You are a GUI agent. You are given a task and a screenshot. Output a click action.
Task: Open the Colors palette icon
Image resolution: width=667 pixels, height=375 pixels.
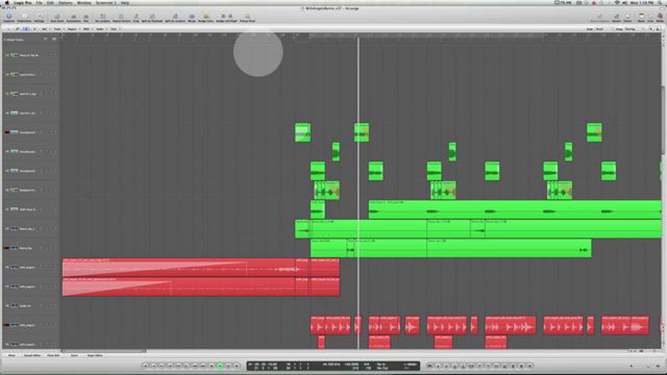628,17
